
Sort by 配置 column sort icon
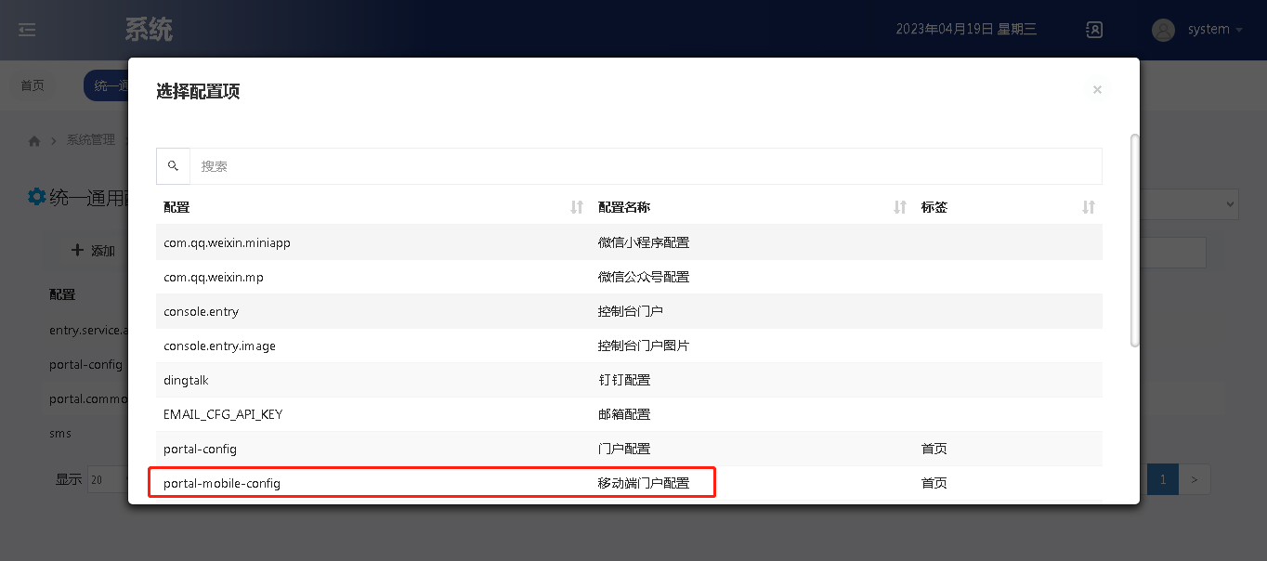(x=577, y=207)
